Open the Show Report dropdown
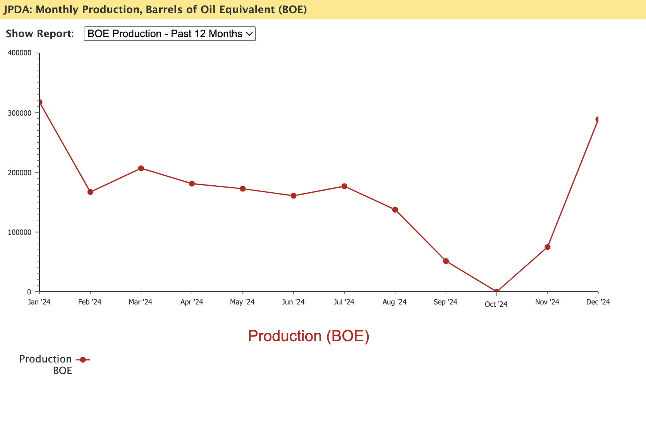Image resolution: width=646 pixels, height=424 pixels. (170, 34)
